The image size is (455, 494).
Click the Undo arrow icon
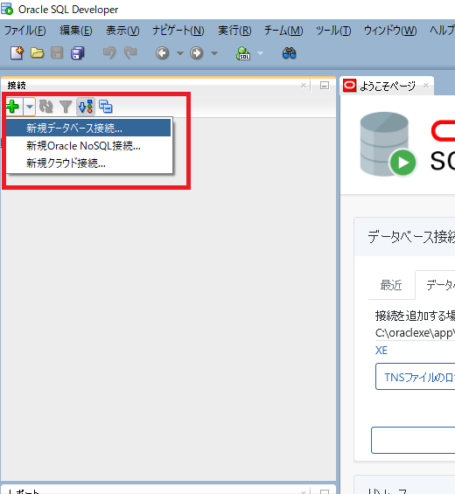[109, 53]
